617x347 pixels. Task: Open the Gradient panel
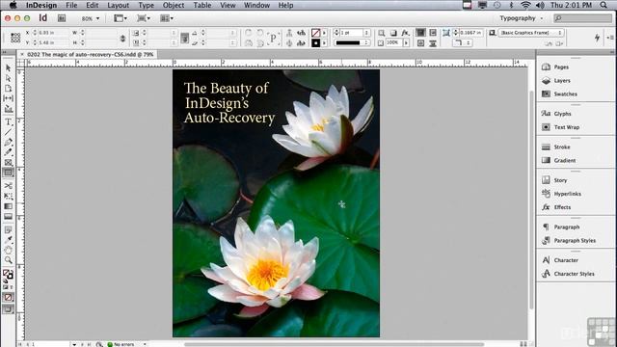(558, 160)
